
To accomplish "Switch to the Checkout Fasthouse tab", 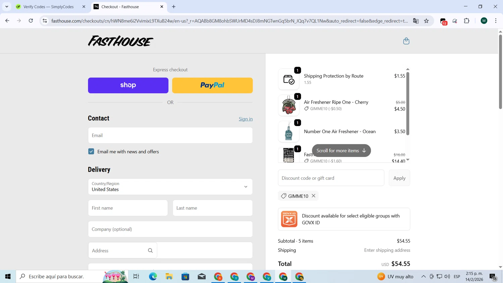I will click(129, 7).
